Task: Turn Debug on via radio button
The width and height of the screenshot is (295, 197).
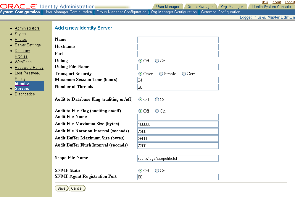Action: click(x=157, y=61)
